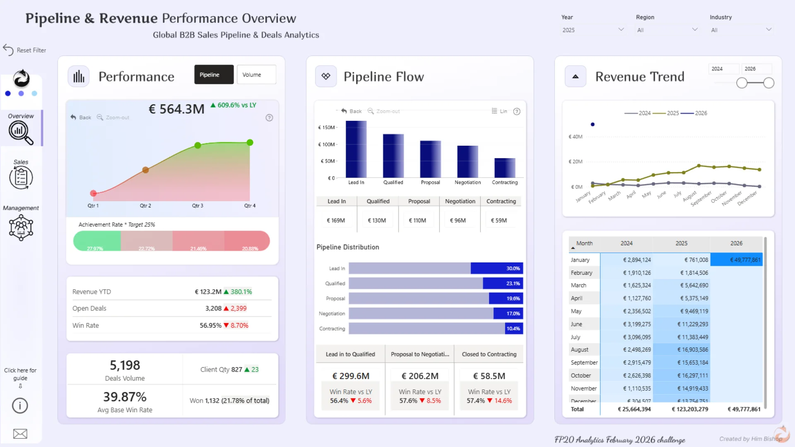795x447 pixels.
Task: Open the Sales clipboard icon page
Action: (x=21, y=178)
